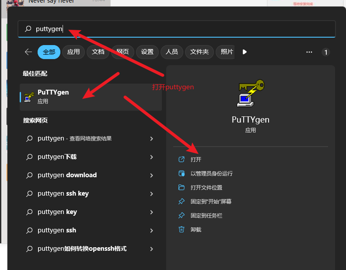This screenshot has height=270, width=346.
Task: Click the badge showing number 1
Action: coord(326,53)
